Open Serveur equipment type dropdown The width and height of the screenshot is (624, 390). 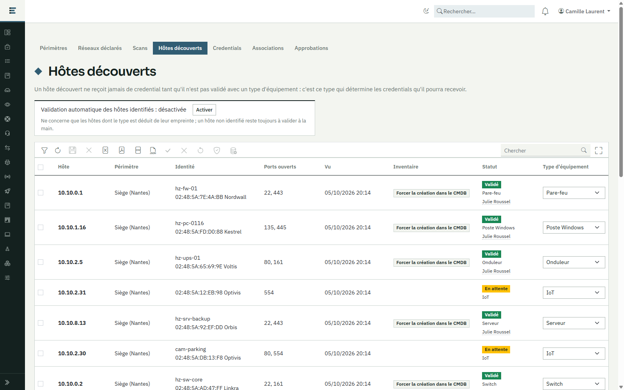click(x=574, y=323)
